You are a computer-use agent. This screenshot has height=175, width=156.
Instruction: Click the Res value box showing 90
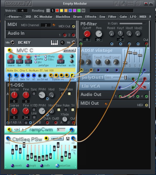pos(99,40)
